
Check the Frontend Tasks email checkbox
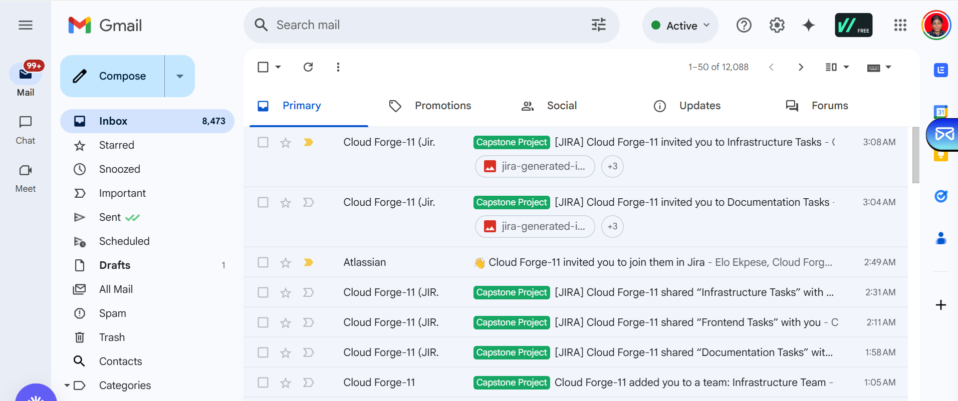click(263, 322)
